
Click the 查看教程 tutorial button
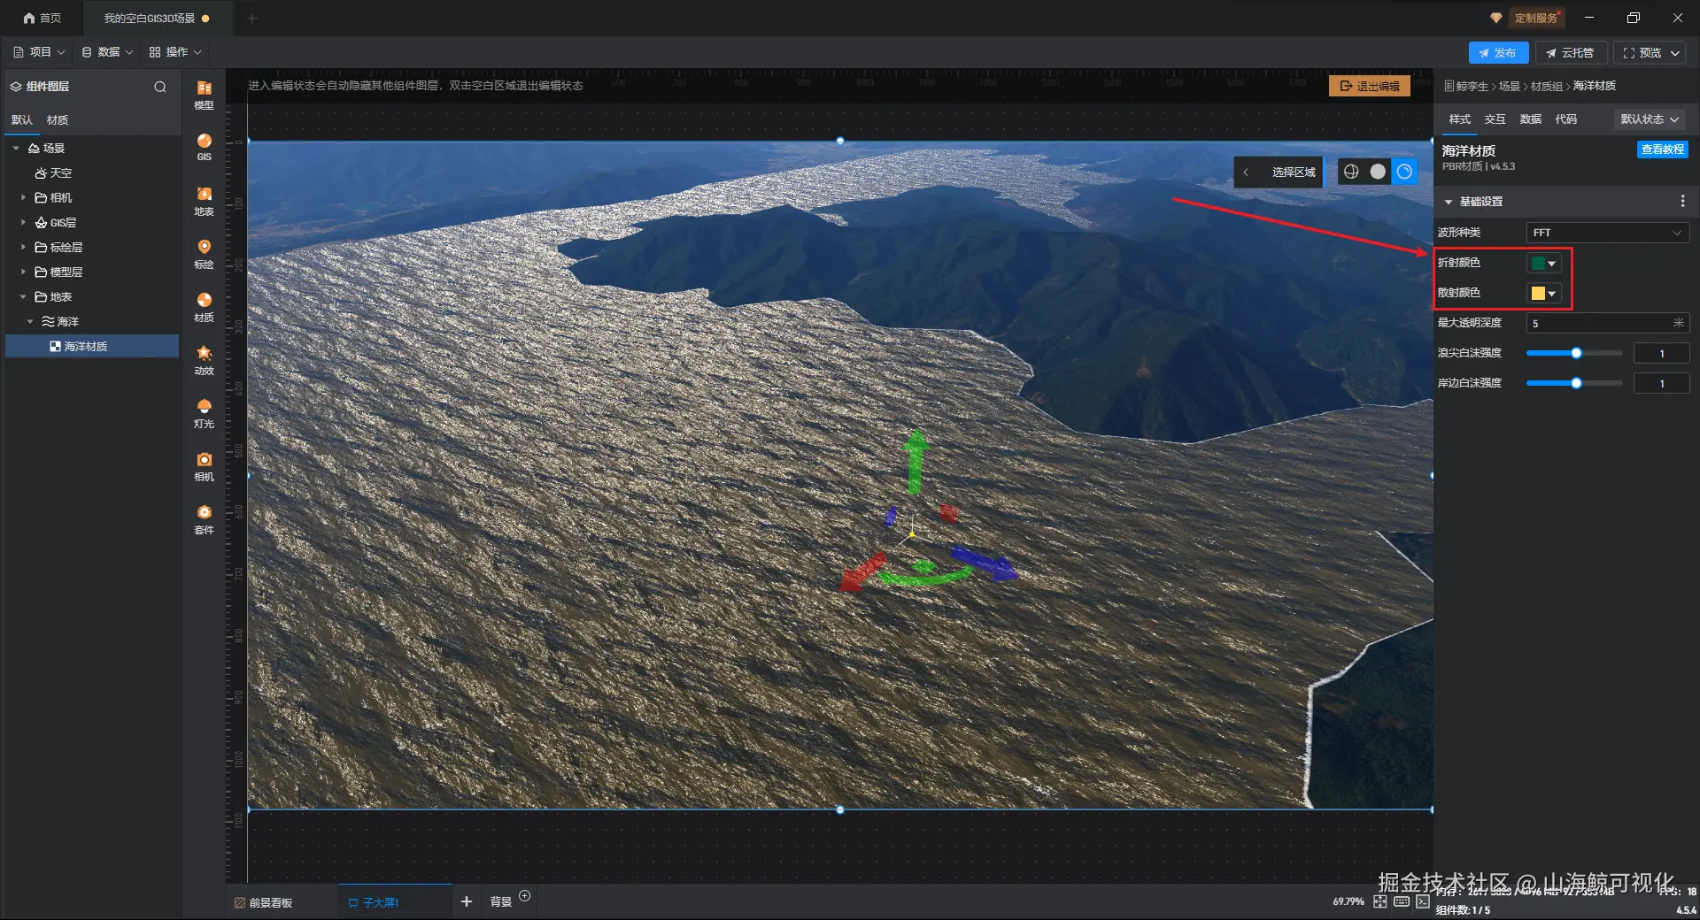click(1662, 149)
